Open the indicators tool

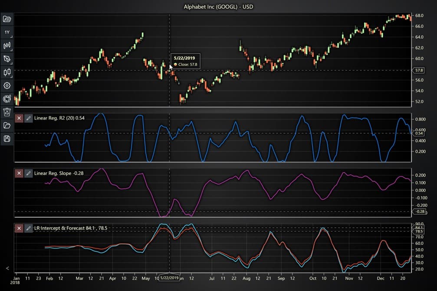(x=7, y=45)
